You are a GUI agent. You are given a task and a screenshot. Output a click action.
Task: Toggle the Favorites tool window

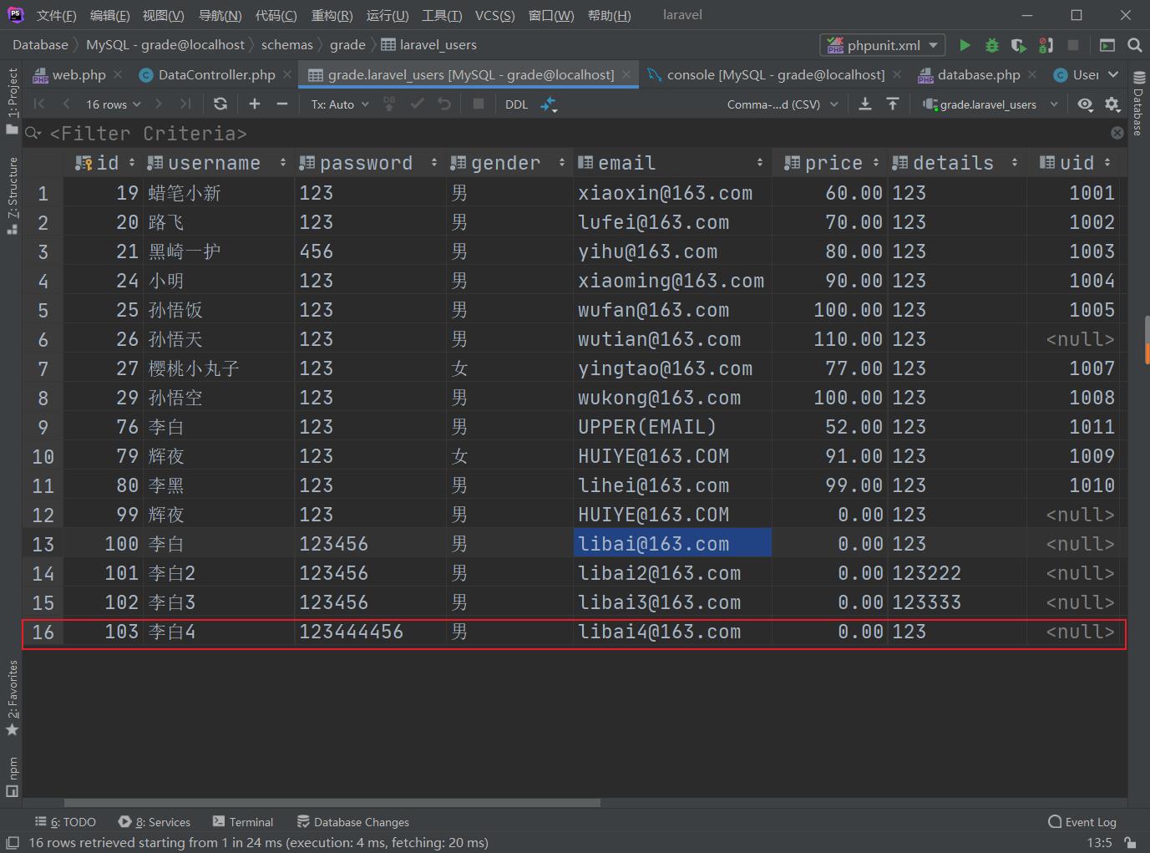coord(12,698)
